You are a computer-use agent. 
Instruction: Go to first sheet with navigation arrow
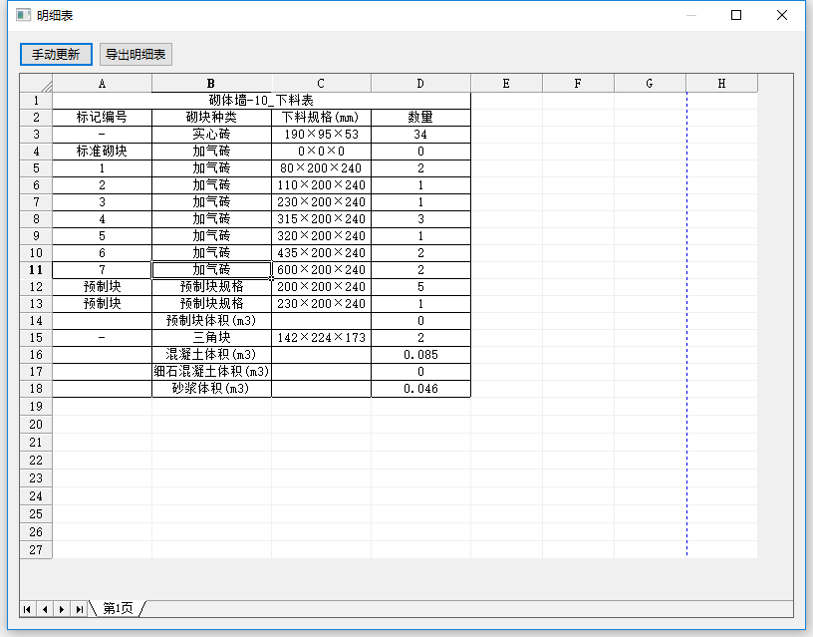coord(28,609)
